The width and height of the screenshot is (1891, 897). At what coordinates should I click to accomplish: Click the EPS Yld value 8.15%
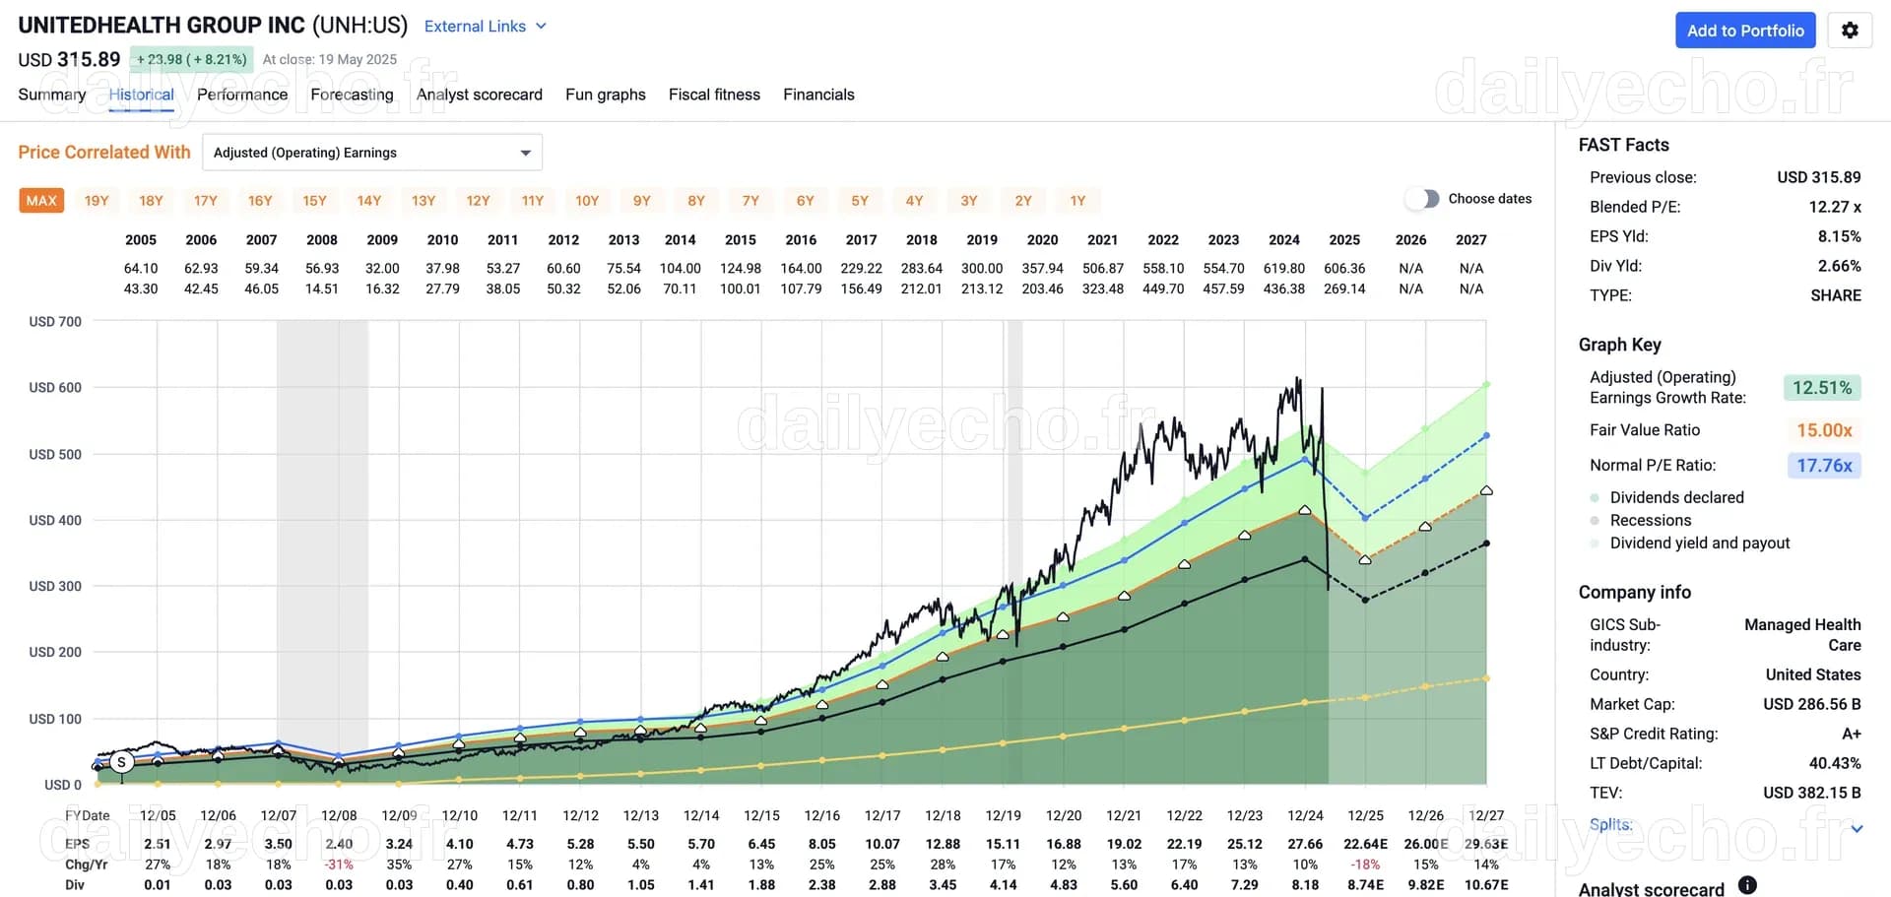(x=1839, y=236)
